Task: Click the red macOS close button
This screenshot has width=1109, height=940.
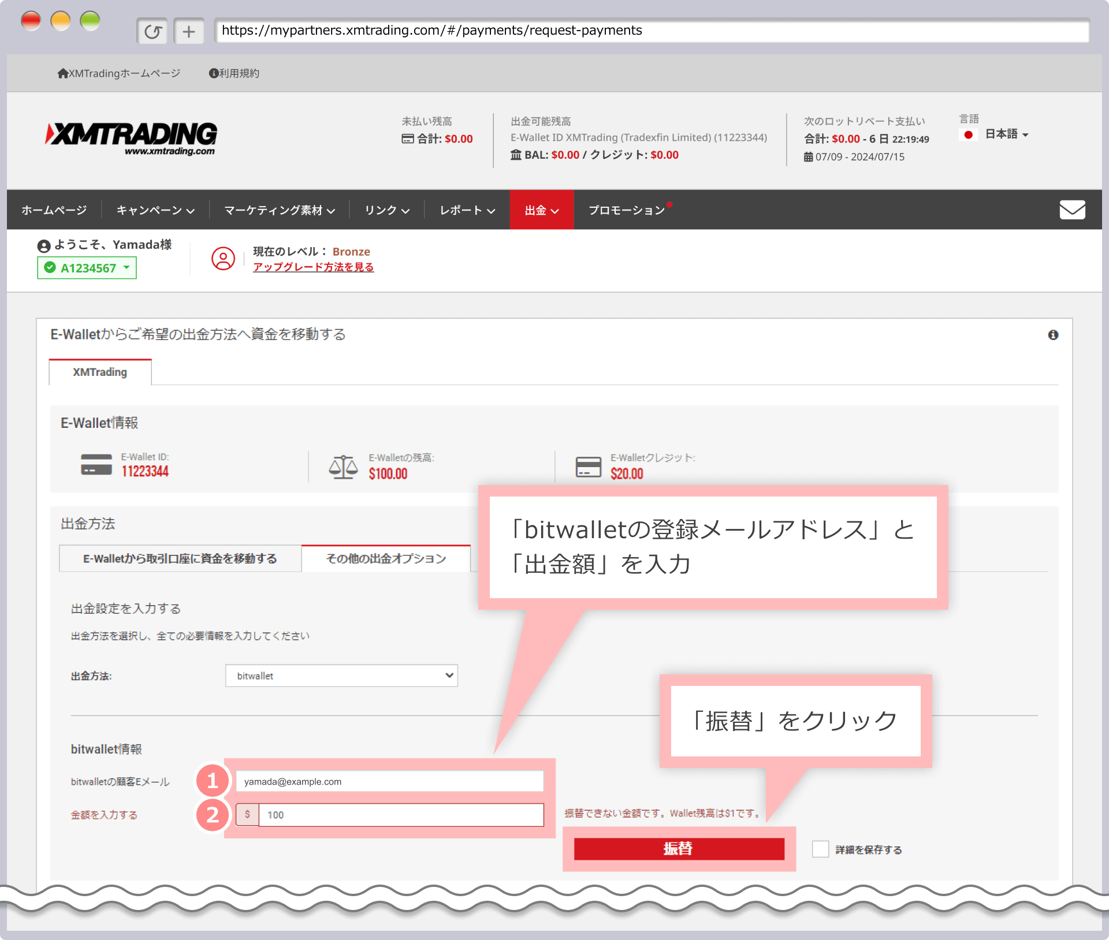Action: (x=31, y=21)
